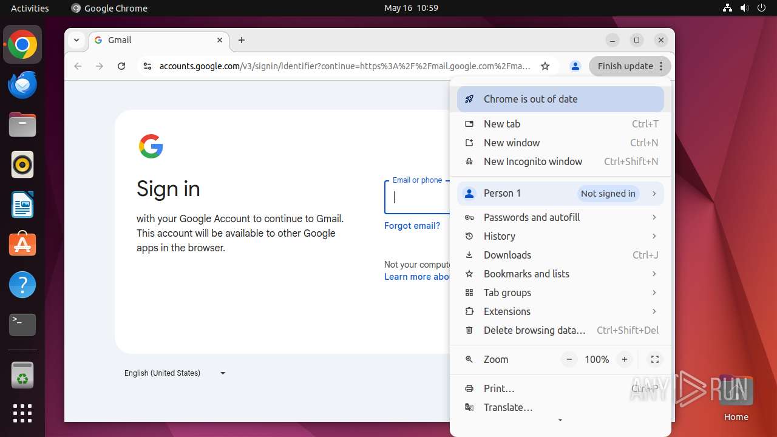
Task: Click the Home desktop folder
Action: pyautogui.click(x=736, y=399)
